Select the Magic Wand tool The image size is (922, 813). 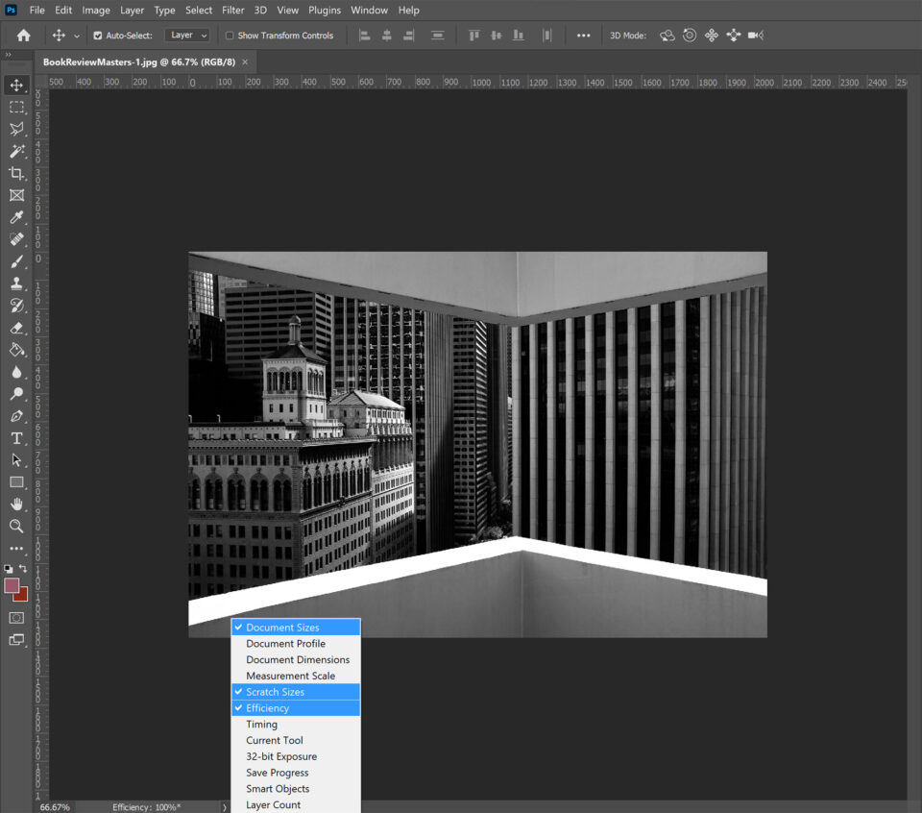pyautogui.click(x=16, y=152)
